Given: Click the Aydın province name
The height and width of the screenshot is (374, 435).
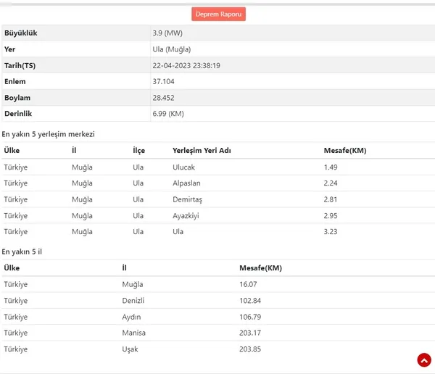Looking at the screenshot, I should click(x=131, y=317).
